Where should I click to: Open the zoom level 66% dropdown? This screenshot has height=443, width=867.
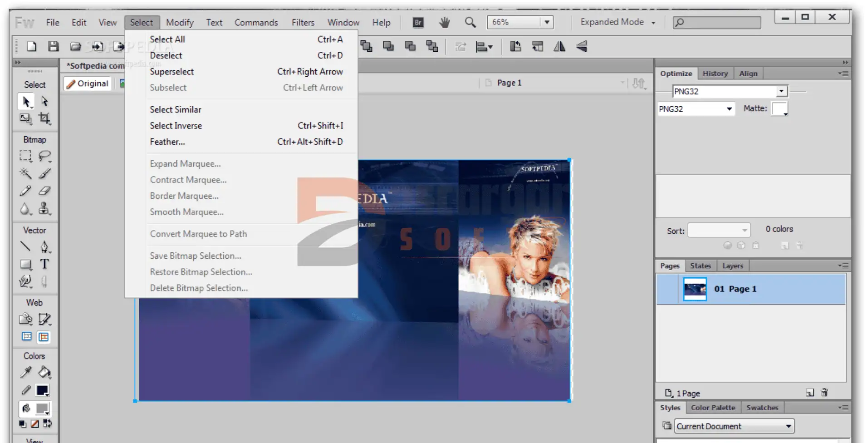(547, 22)
